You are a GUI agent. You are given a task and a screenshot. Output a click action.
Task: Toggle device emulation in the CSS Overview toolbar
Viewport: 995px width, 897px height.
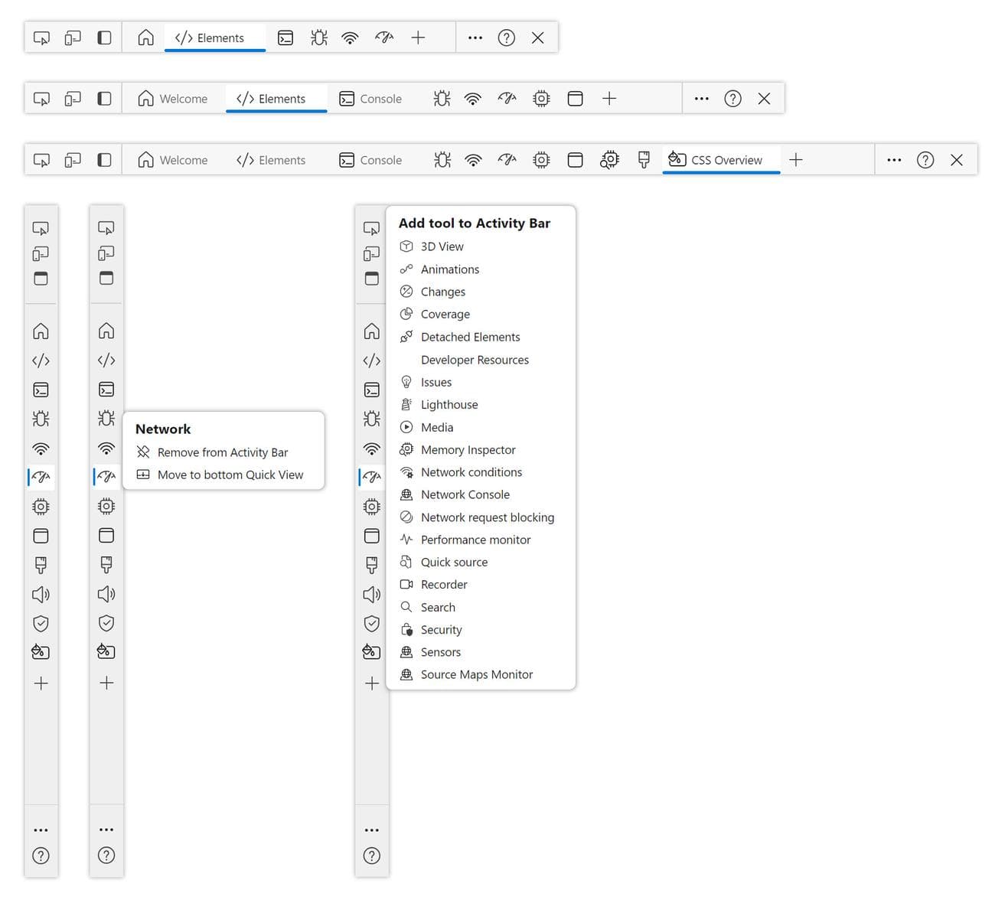point(73,160)
